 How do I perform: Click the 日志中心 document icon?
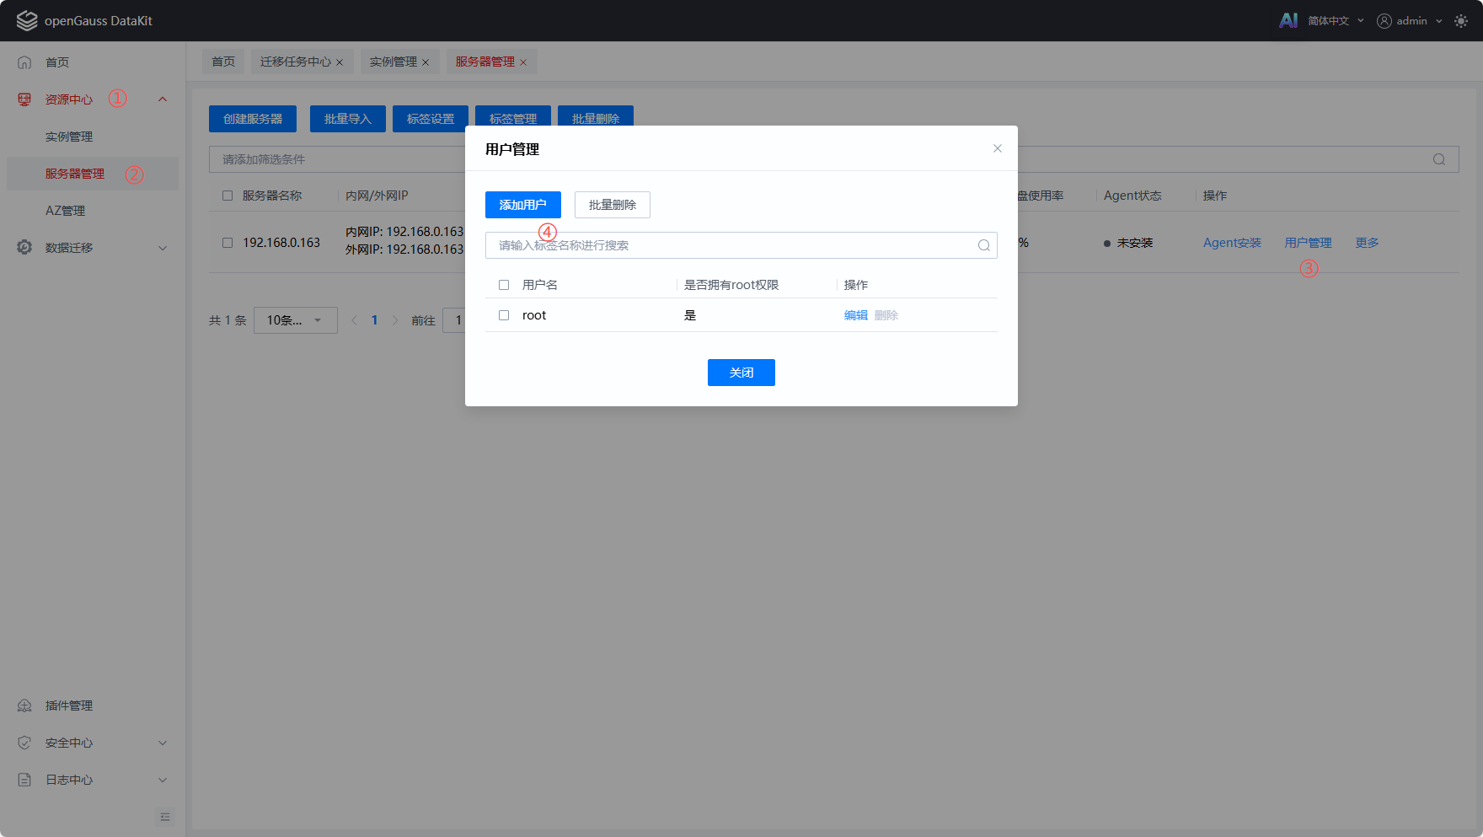point(24,780)
